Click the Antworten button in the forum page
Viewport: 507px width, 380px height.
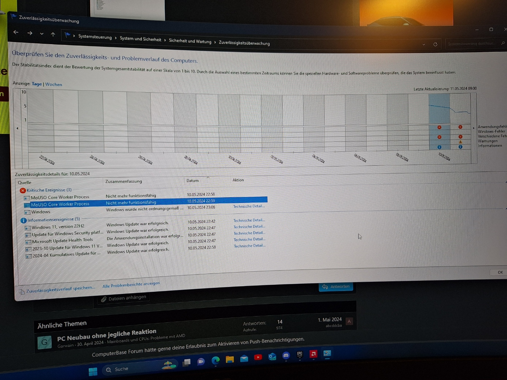click(x=336, y=287)
